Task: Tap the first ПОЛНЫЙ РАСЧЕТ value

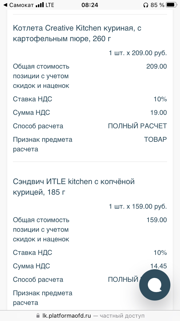Action: (x=137, y=126)
